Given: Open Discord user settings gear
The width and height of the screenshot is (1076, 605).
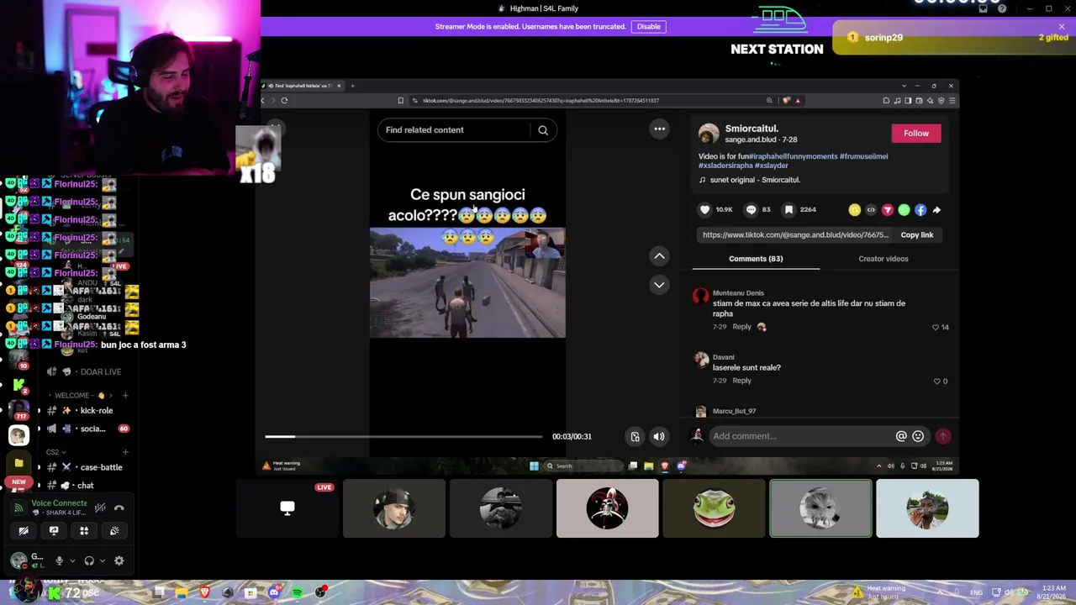Looking at the screenshot, I should click(x=119, y=560).
